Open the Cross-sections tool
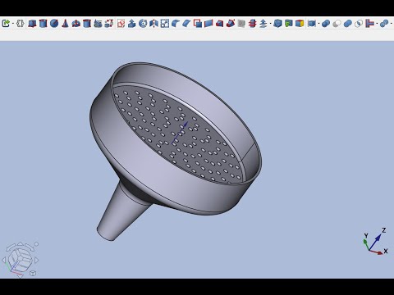The image size is (394, 295). pyautogui.click(x=252, y=24)
